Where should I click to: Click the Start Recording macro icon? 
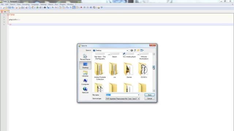click(81, 7)
